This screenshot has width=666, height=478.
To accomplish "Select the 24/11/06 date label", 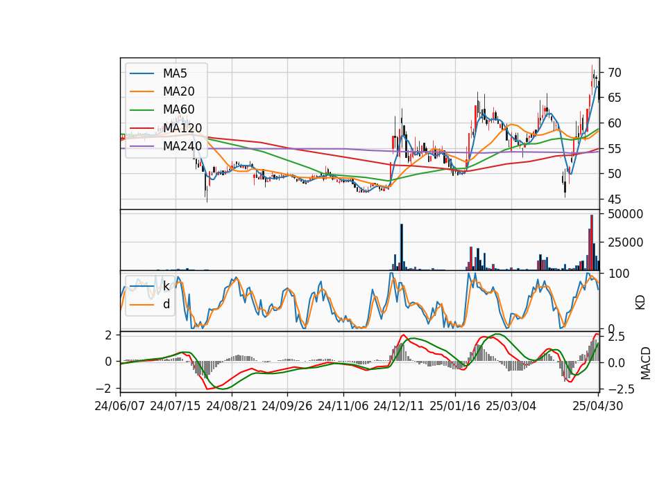I will pos(343,407).
